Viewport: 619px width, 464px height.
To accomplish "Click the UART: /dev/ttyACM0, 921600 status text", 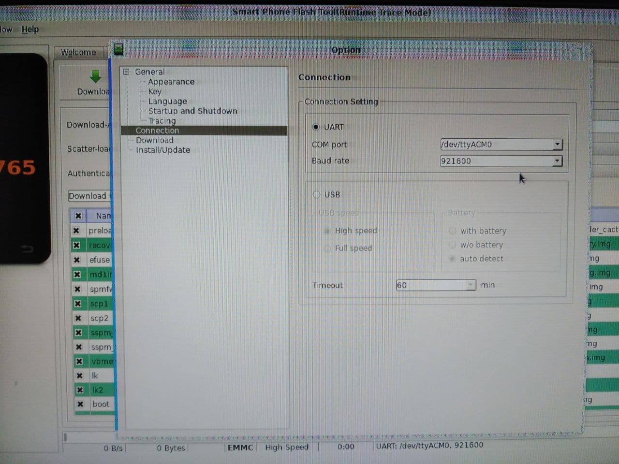I will coord(429,445).
